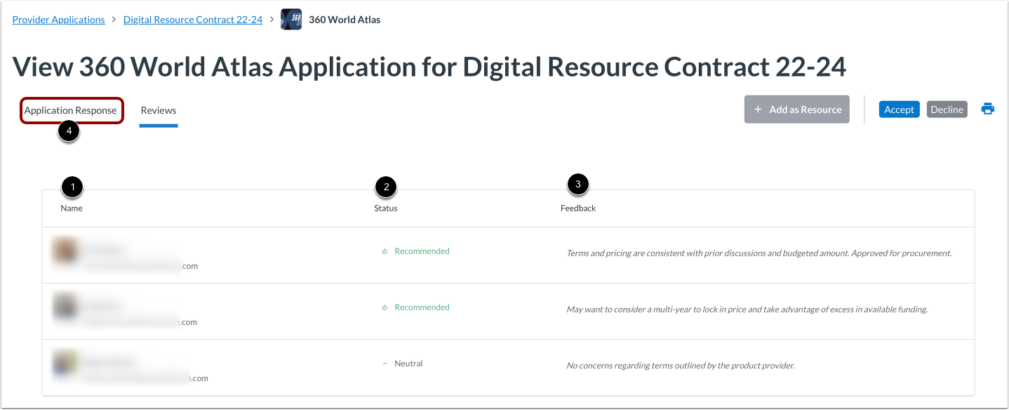Viewport: 1009px width, 410px height.
Task: Click the thumbs-up icon in first Recommended row
Action: click(x=385, y=251)
